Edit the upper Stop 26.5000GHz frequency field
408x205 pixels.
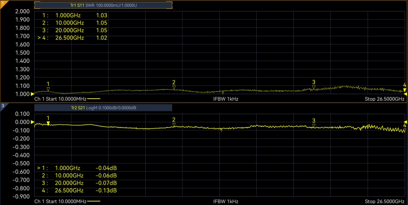point(384,99)
